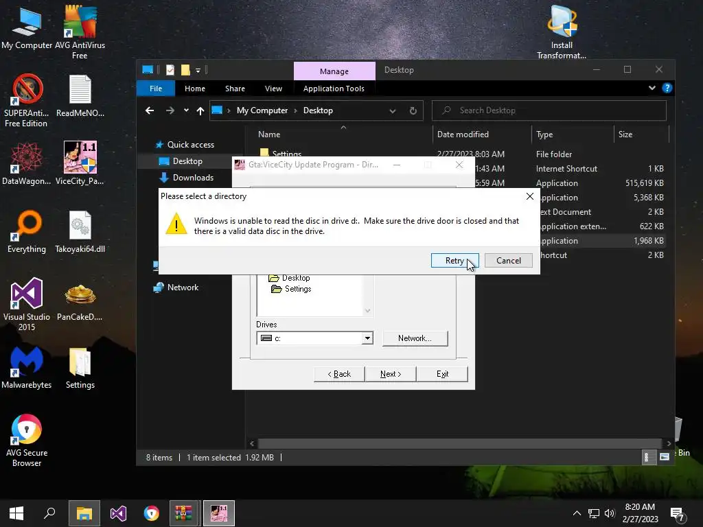Switch to File Explorer in taskbar

(x=84, y=513)
